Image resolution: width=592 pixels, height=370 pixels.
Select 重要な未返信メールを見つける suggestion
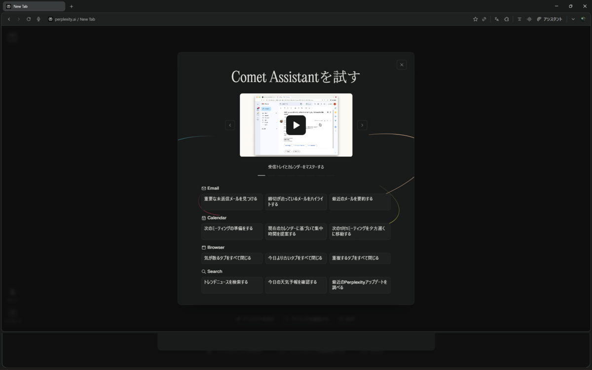pos(232,198)
